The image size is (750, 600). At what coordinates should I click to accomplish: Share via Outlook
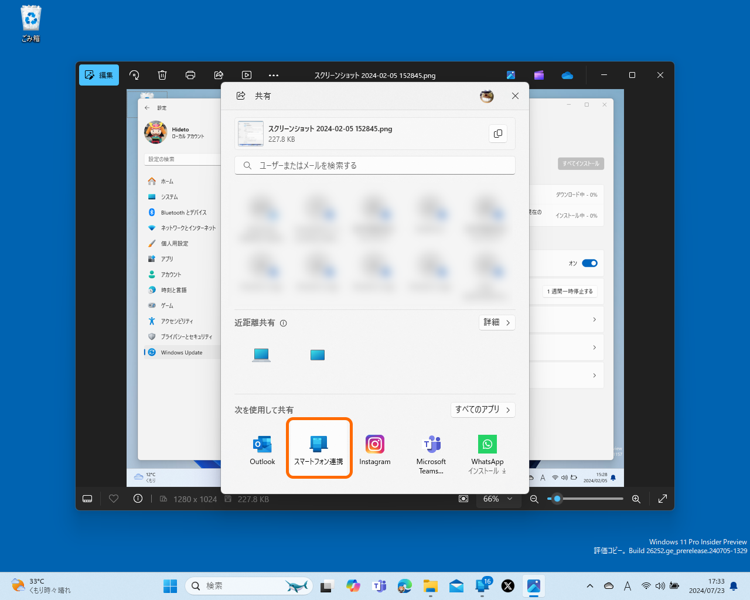pyautogui.click(x=262, y=448)
